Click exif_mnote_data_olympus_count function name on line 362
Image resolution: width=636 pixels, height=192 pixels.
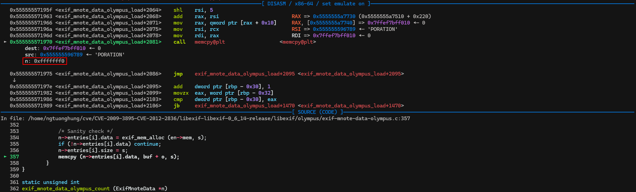[66, 189]
